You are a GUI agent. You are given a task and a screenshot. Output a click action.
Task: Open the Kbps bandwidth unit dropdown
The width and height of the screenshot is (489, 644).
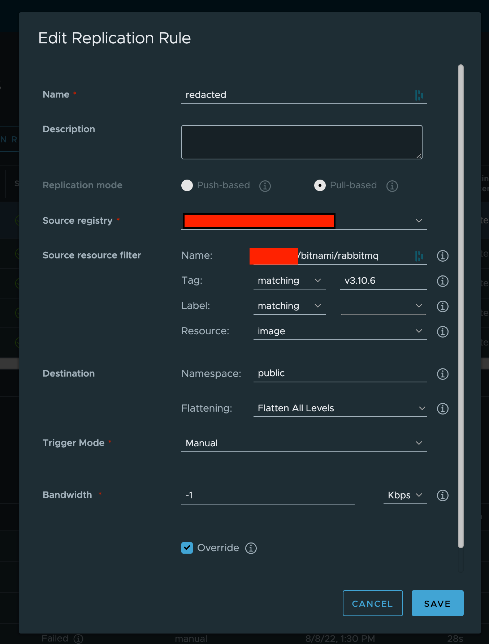pyautogui.click(x=405, y=495)
